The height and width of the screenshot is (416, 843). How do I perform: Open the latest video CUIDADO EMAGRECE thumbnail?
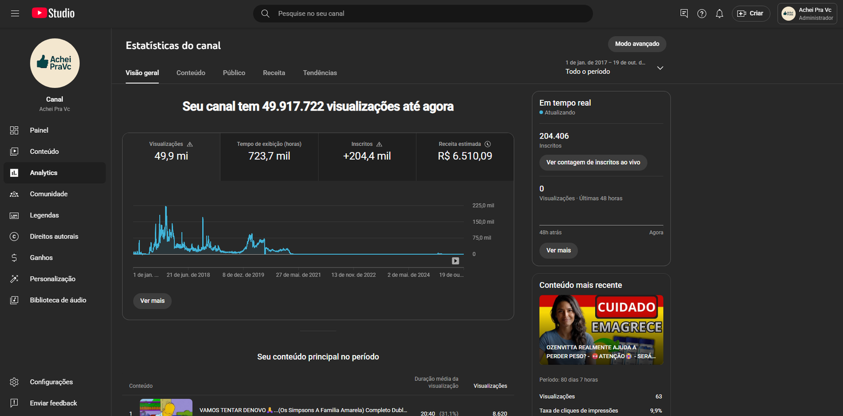tap(601, 330)
